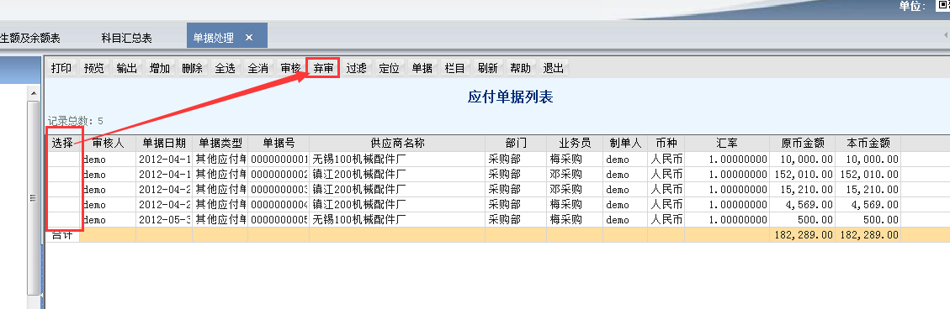Click the 审核 audit button
The height and width of the screenshot is (309, 950).
tap(291, 68)
